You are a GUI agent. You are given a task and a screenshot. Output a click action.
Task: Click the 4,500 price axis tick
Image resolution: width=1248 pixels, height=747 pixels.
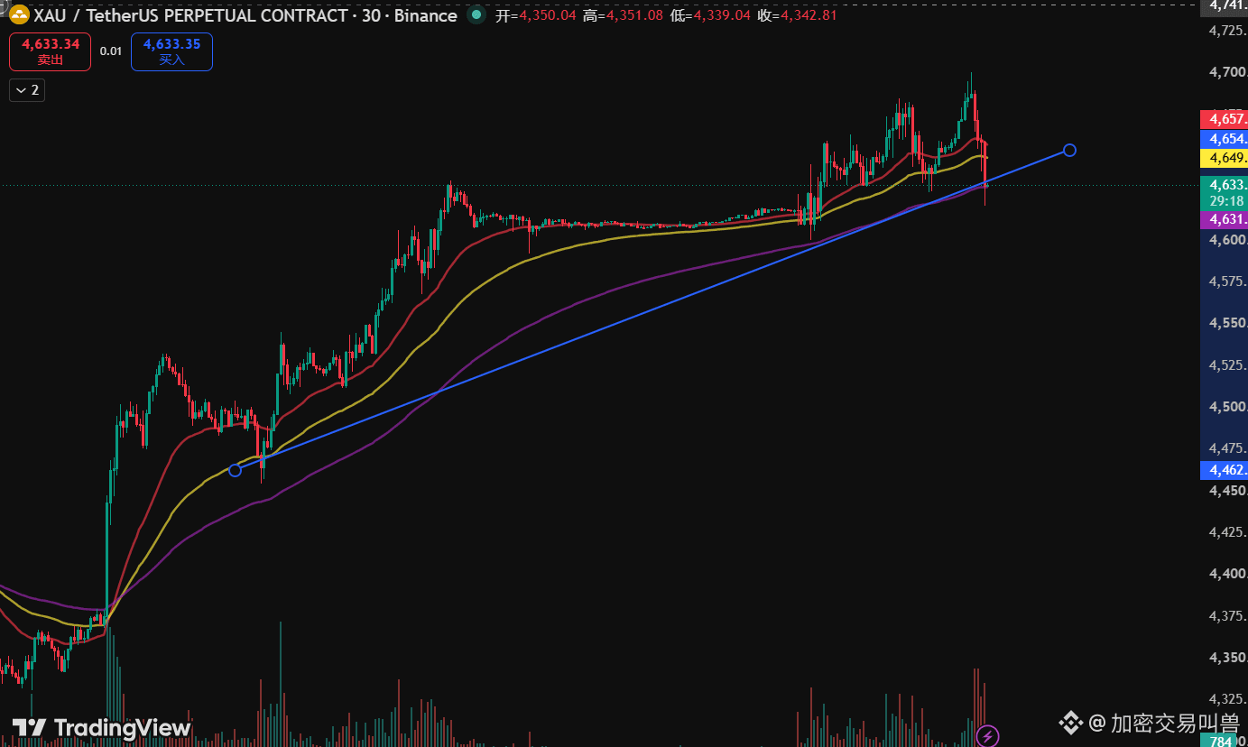pyautogui.click(x=1228, y=407)
